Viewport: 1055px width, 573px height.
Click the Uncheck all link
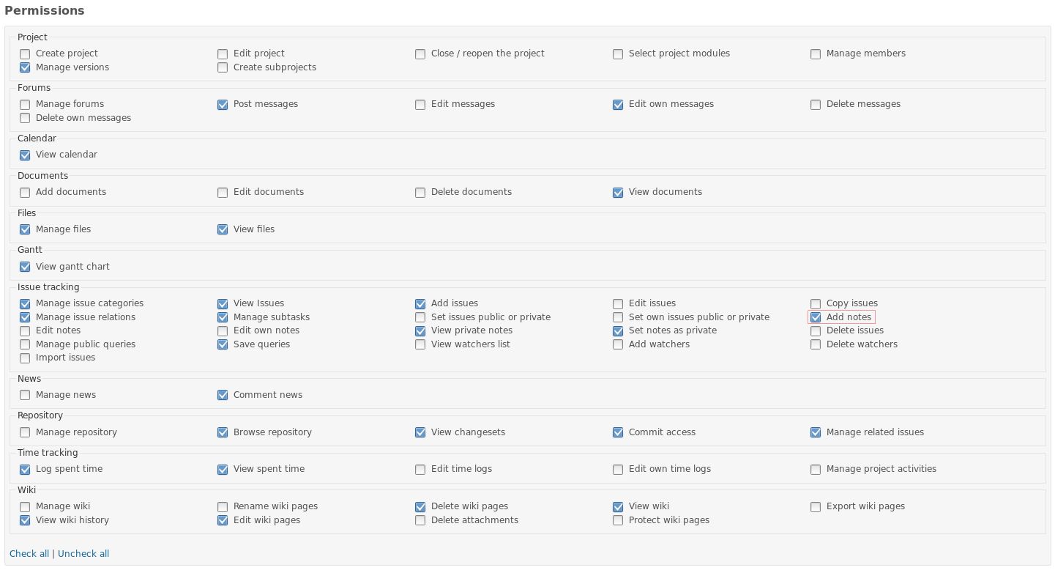click(83, 553)
